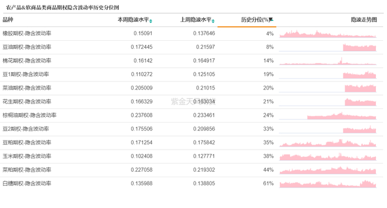Click the 44% percentile in 菜粕期权 row

pyautogui.click(x=268, y=169)
